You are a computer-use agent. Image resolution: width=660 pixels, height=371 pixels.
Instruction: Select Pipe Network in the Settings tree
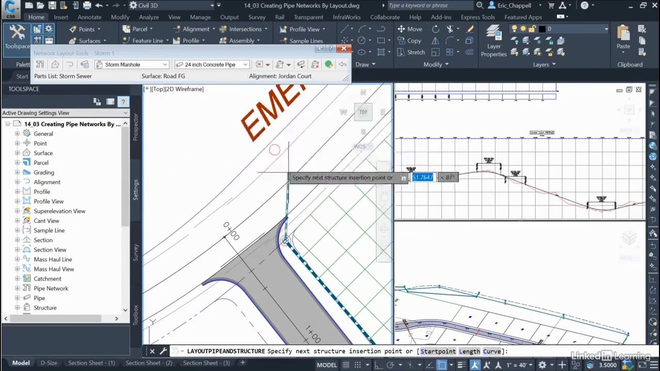tap(50, 288)
